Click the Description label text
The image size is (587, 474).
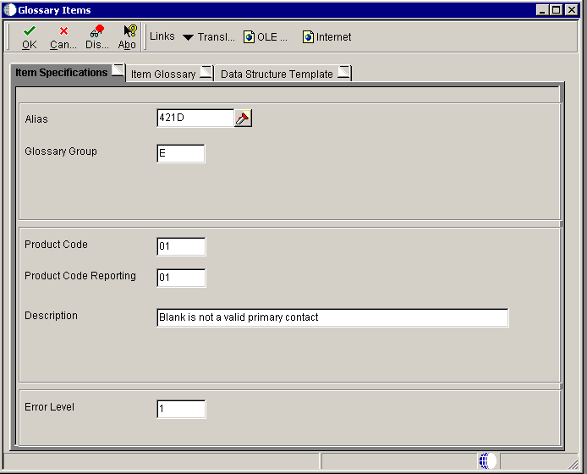(51, 316)
